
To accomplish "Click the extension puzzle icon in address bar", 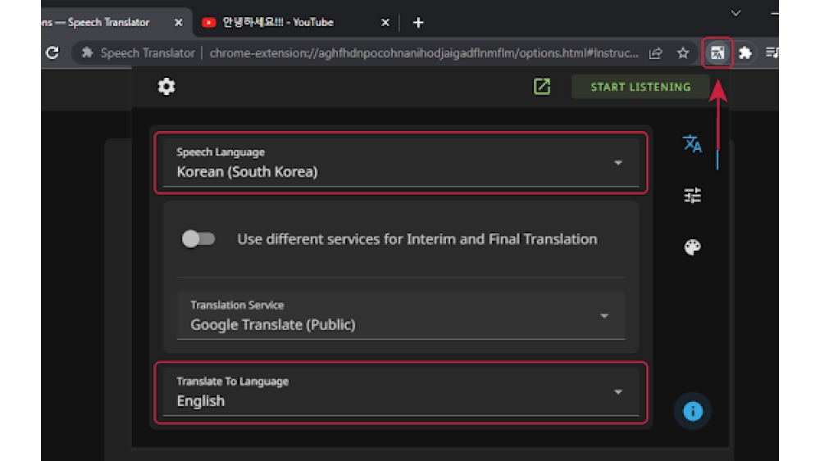I will coord(88,52).
